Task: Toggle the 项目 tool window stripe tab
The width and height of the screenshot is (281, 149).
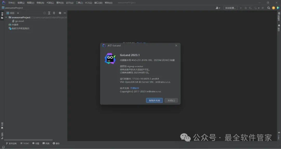Action: coord(2,15)
